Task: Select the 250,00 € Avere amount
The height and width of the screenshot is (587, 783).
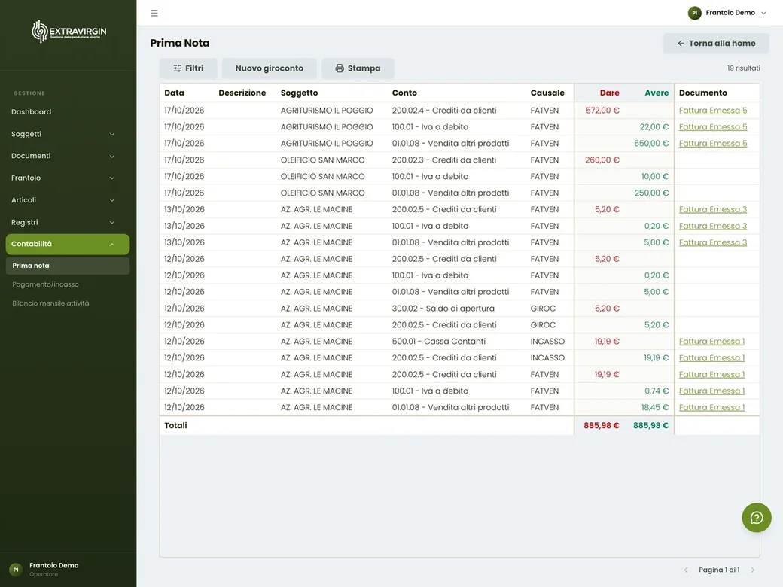Action: (x=651, y=193)
